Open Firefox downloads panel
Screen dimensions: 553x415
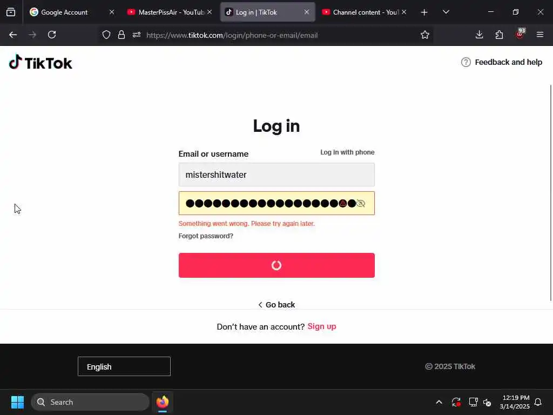[x=480, y=35]
